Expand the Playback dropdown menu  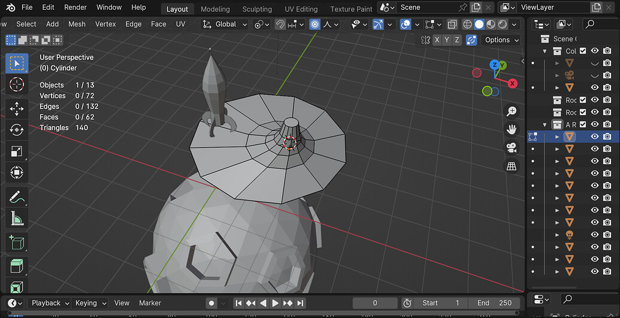pyautogui.click(x=49, y=303)
